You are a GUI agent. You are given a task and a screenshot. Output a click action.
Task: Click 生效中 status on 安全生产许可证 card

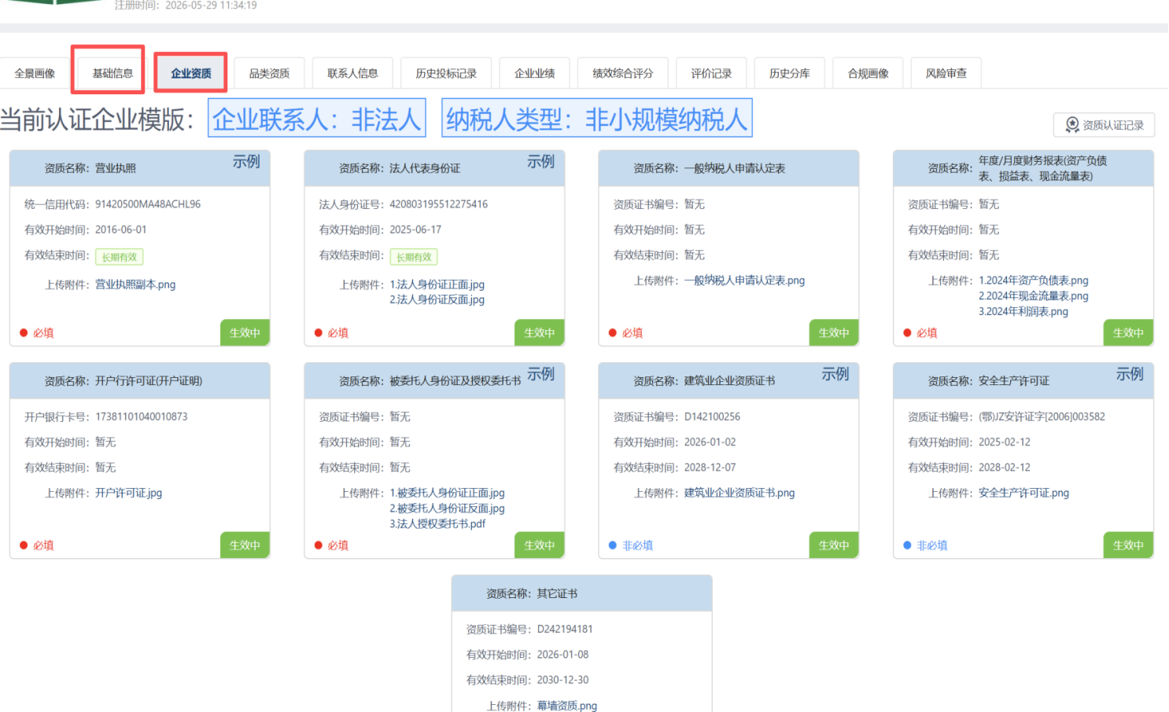pos(1128,545)
